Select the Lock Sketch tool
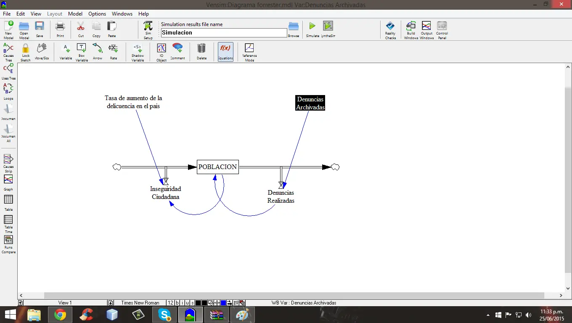Screen dimensions: 572x323 click(x=26, y=52)
